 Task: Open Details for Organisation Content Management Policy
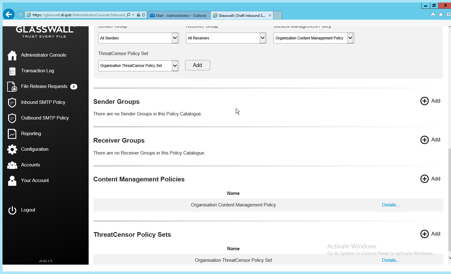click(x=391, y=205)
